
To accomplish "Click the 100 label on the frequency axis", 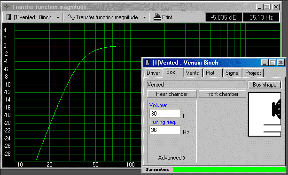I will pos(130,165).
